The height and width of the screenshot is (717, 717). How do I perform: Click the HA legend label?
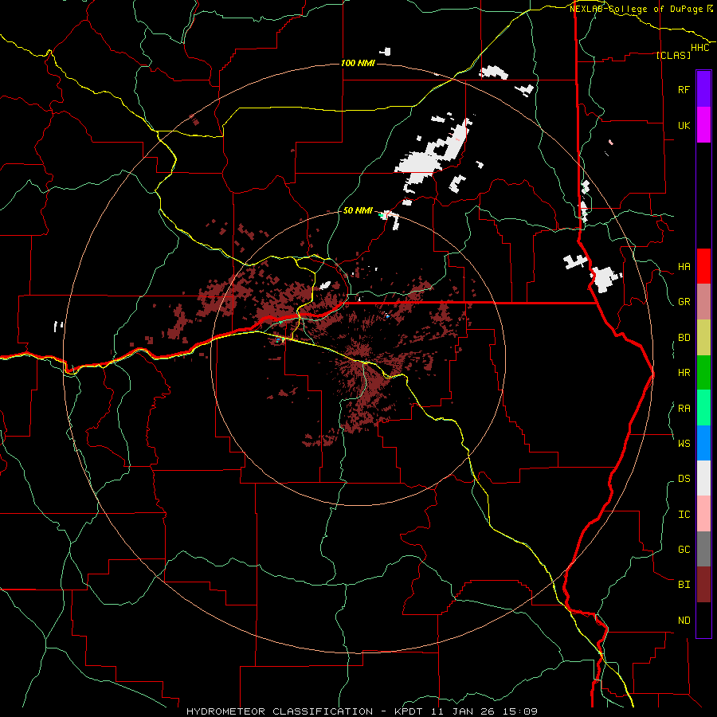[x=684, y=266]
